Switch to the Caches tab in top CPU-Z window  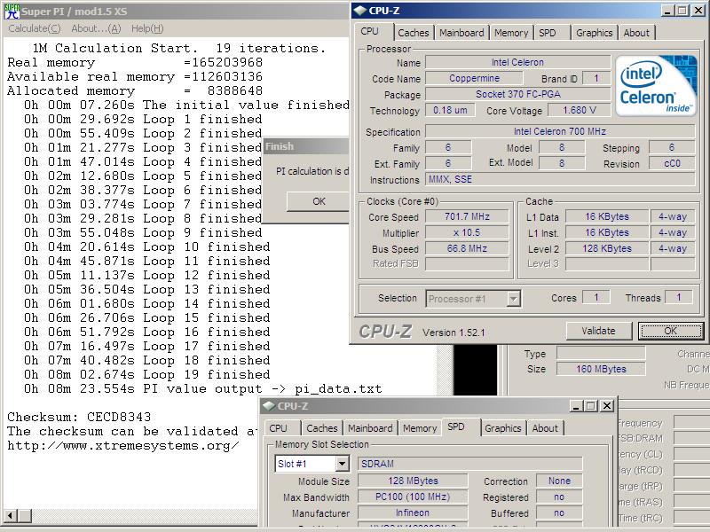point(413,33)
